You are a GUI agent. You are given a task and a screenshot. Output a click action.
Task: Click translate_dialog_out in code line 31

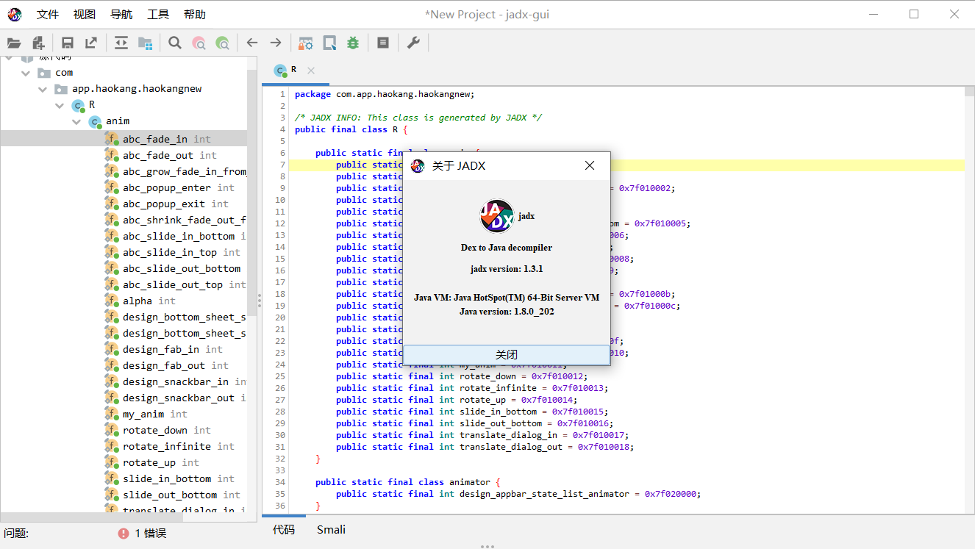pyautogui.click(x=511, y=447)
